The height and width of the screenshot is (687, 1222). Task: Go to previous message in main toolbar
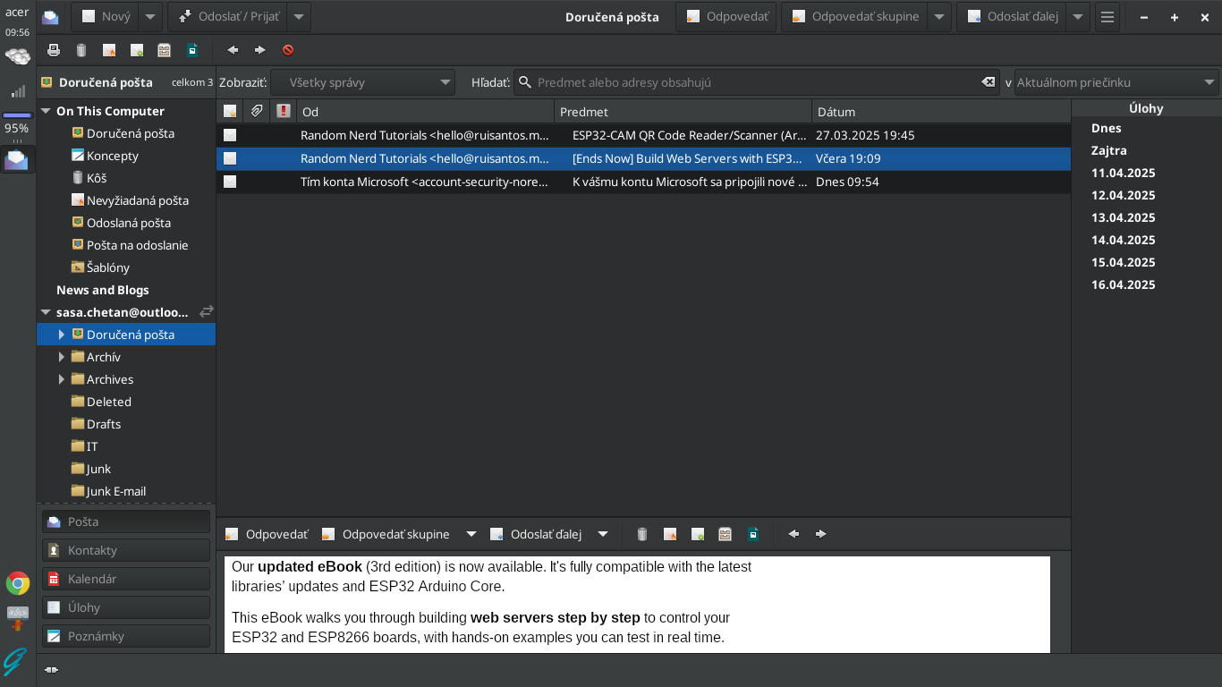[x=233, y=50]
